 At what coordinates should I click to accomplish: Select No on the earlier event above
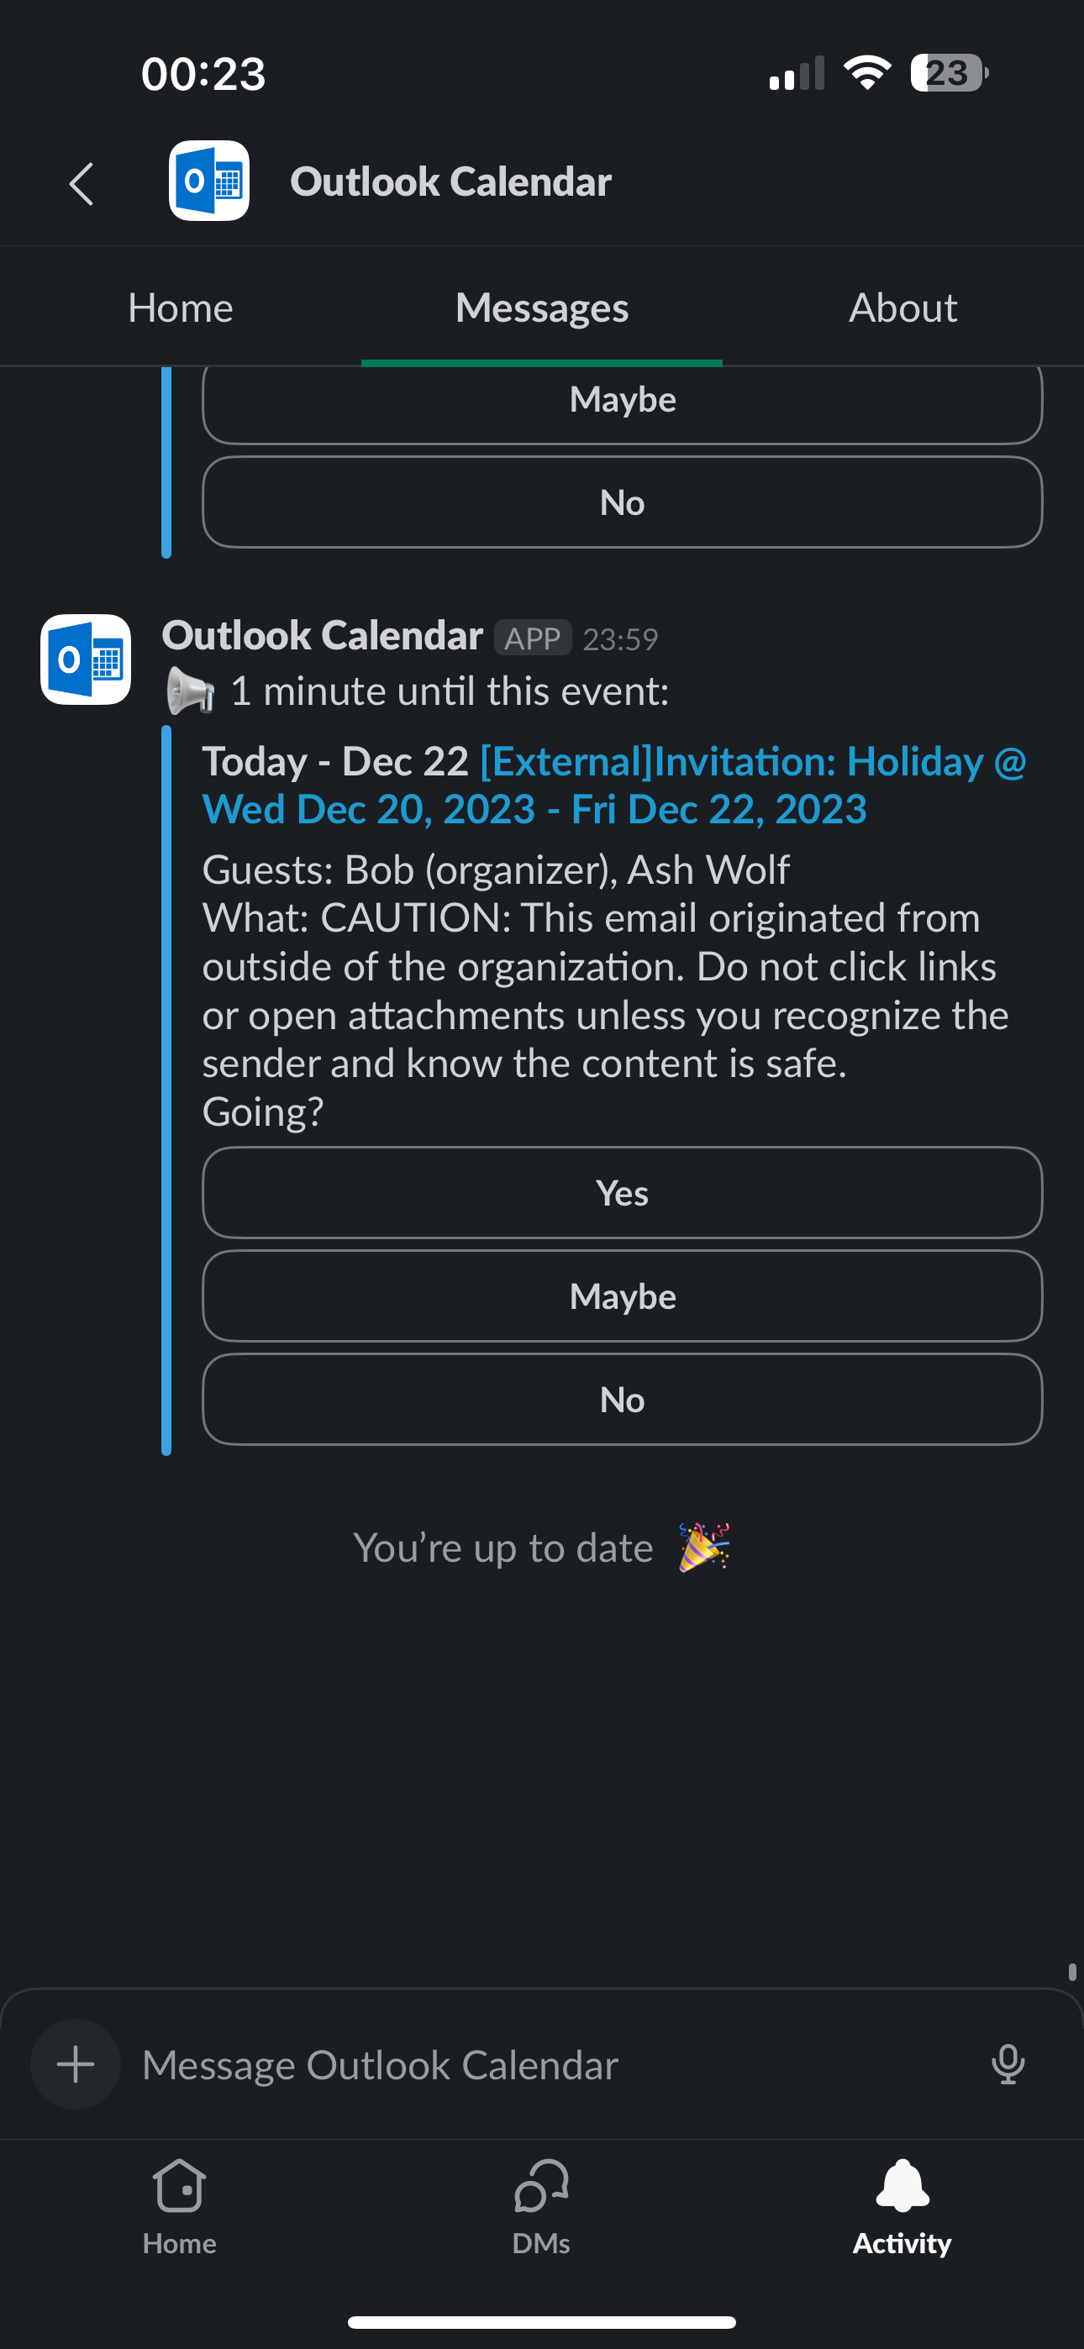click(x=623, y=502)
